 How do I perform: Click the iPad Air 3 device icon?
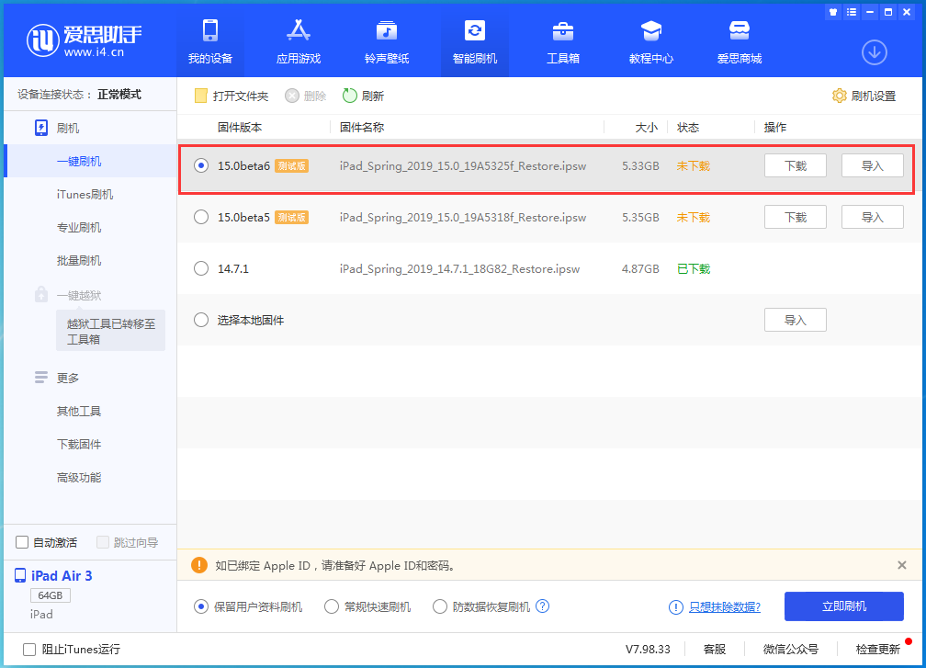[20, 576]
